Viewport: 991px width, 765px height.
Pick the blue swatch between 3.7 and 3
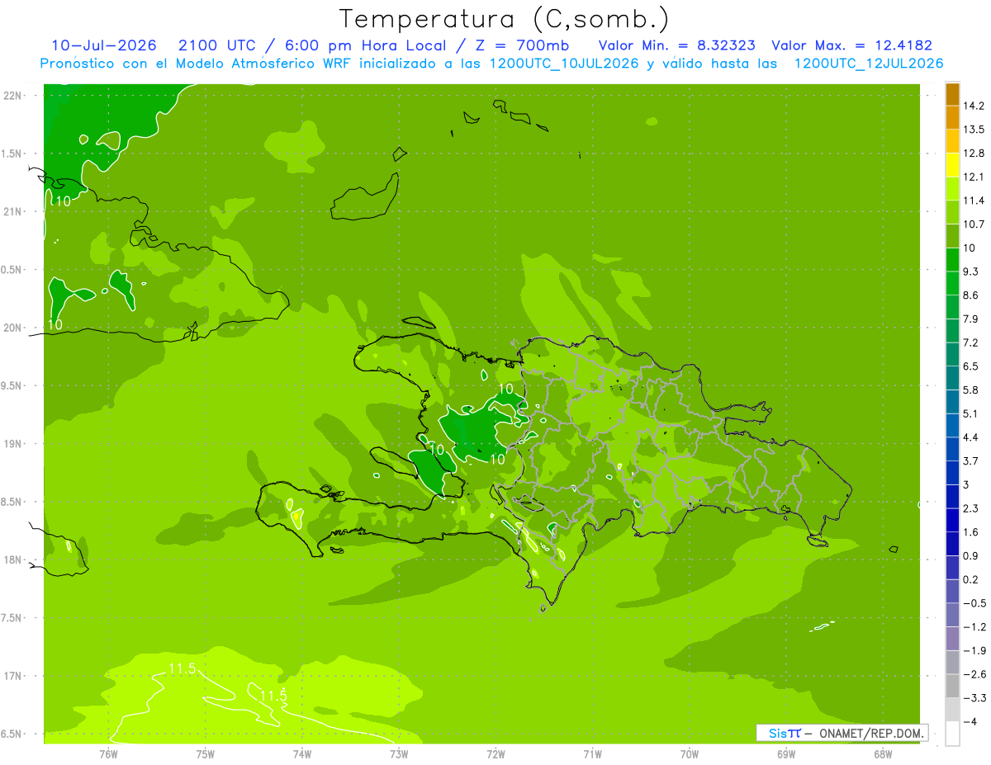(952, 473)
